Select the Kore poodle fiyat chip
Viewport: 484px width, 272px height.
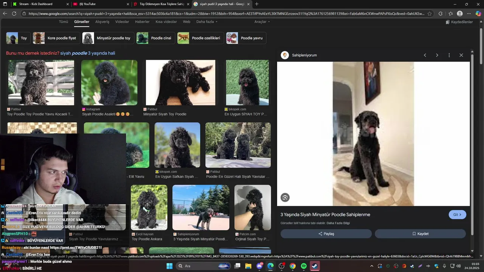point(56,38)
